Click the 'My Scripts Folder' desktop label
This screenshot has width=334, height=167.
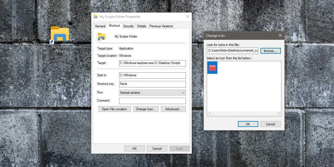point(60,49)
